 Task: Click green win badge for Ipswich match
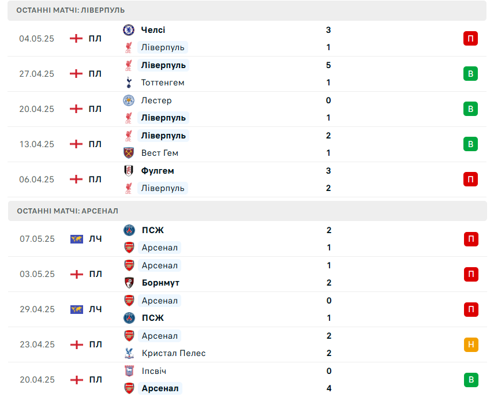click(x=471, y=380)
